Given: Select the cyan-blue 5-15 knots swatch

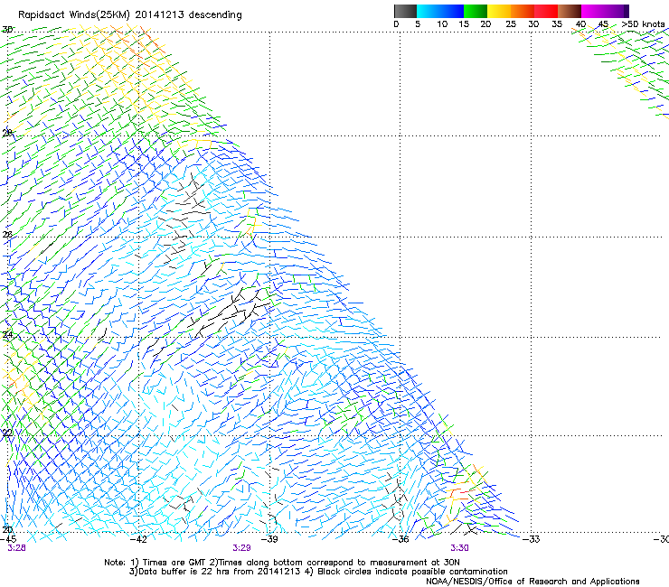Looking at the screenshot, I should pyautogui.click(x=440, y=11).
